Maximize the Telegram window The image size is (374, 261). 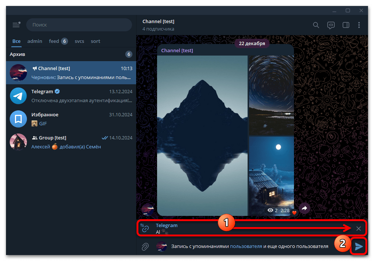(348, 10)
